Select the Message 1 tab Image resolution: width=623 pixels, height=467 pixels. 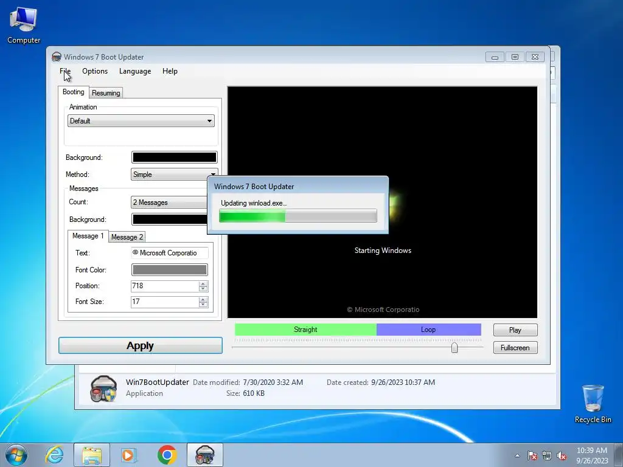[88, 236]
